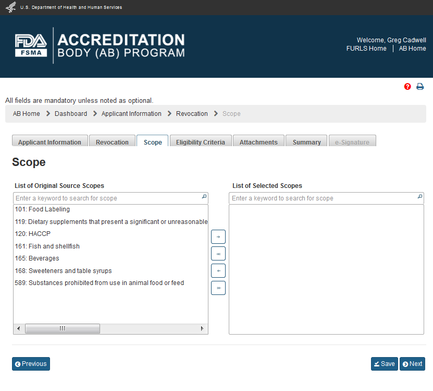This screenshot has width=433, height=391.
Task: Remove all scopes from the selected list
Action: 218,288
